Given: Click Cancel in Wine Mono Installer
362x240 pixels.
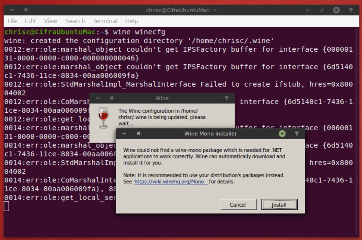Looking at the screenshot, I should point(239,205).
